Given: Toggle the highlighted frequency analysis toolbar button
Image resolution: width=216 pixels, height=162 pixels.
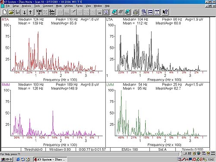Looking at the screenshot, I should [x=106, y=12].
